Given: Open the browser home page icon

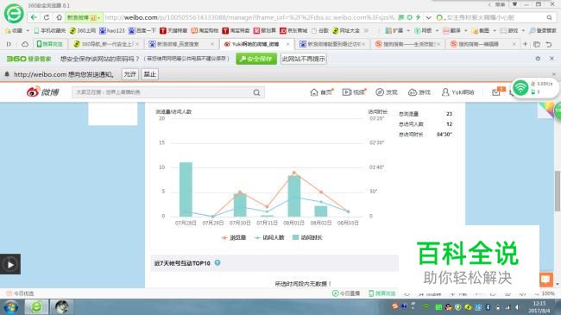Looking at the screenshot, I should [x=59, y=17].
